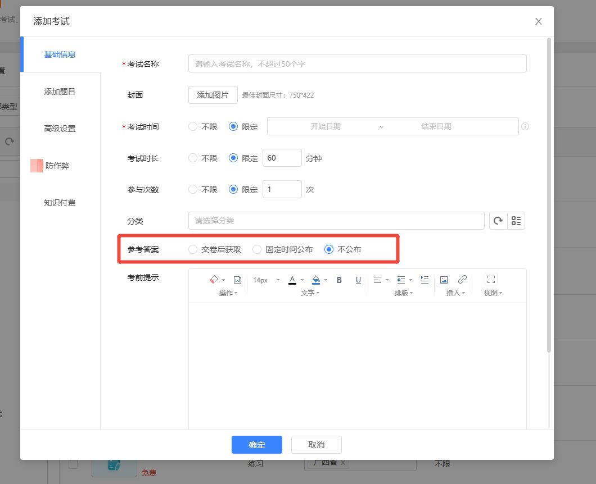
Task: Enter fullscreen editor view
Action: [x=491, y=280]
